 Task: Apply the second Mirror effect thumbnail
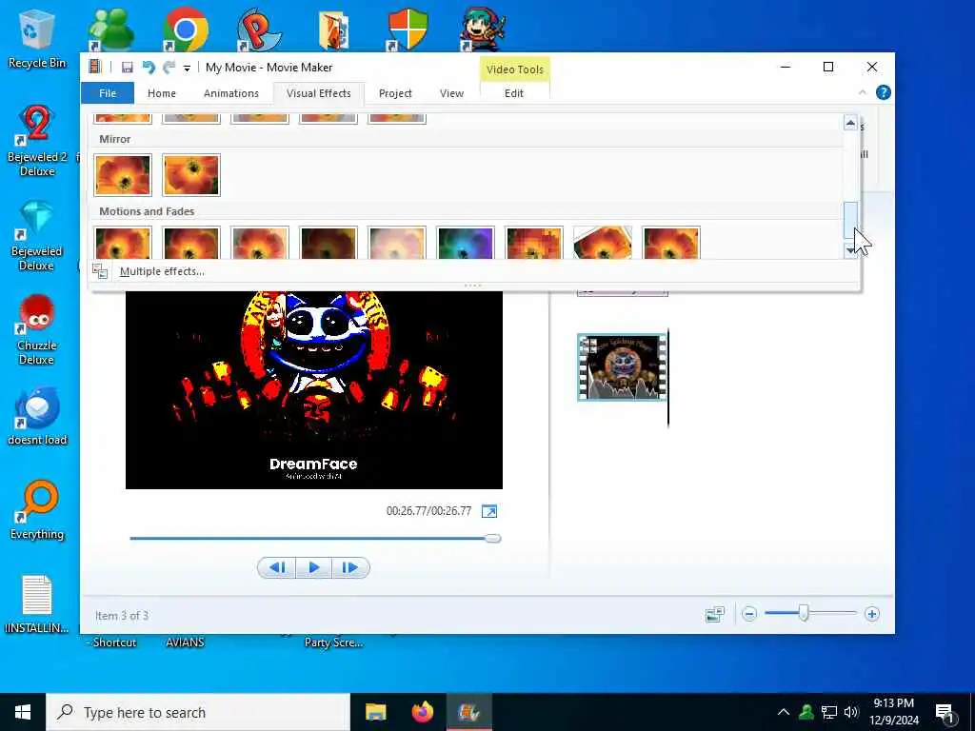click(x=191, y=175)
